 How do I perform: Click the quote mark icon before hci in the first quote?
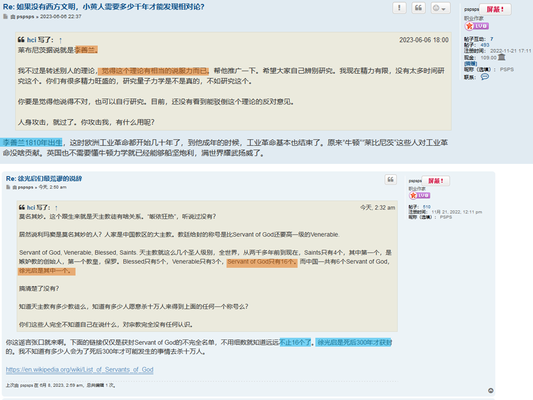pos(21,40)
